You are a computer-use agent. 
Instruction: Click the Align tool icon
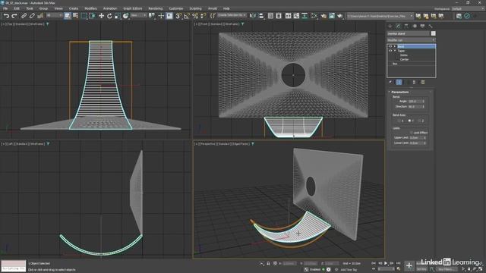coord(261,16)
